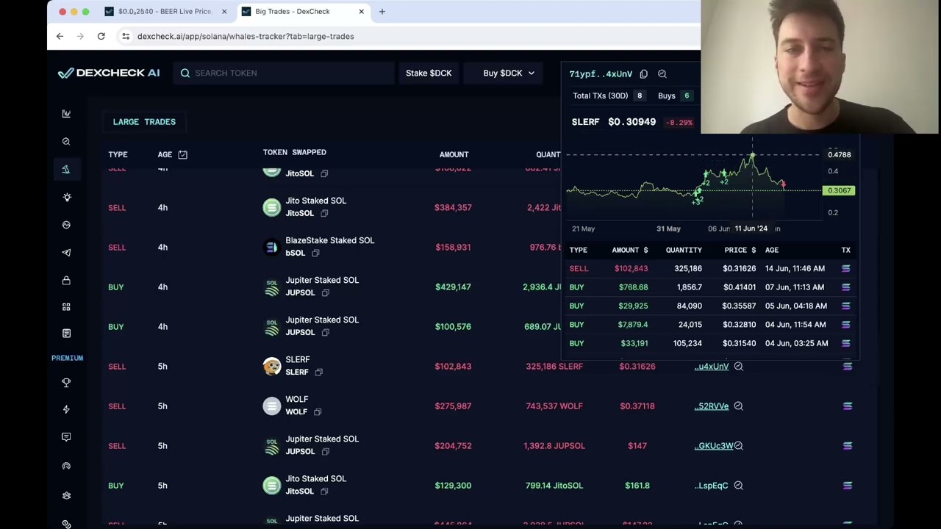
Task: Click the +3 buy marker on chart
Action: pos(698,198)
